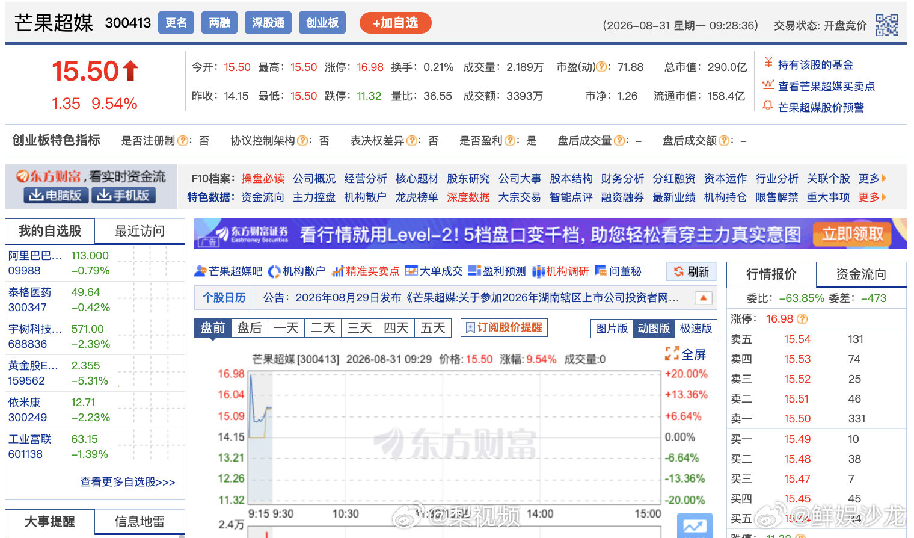Select the 动图版 chart mode
Image resolution: width=914 pixels, height=538 pixels.
[654, 329]
